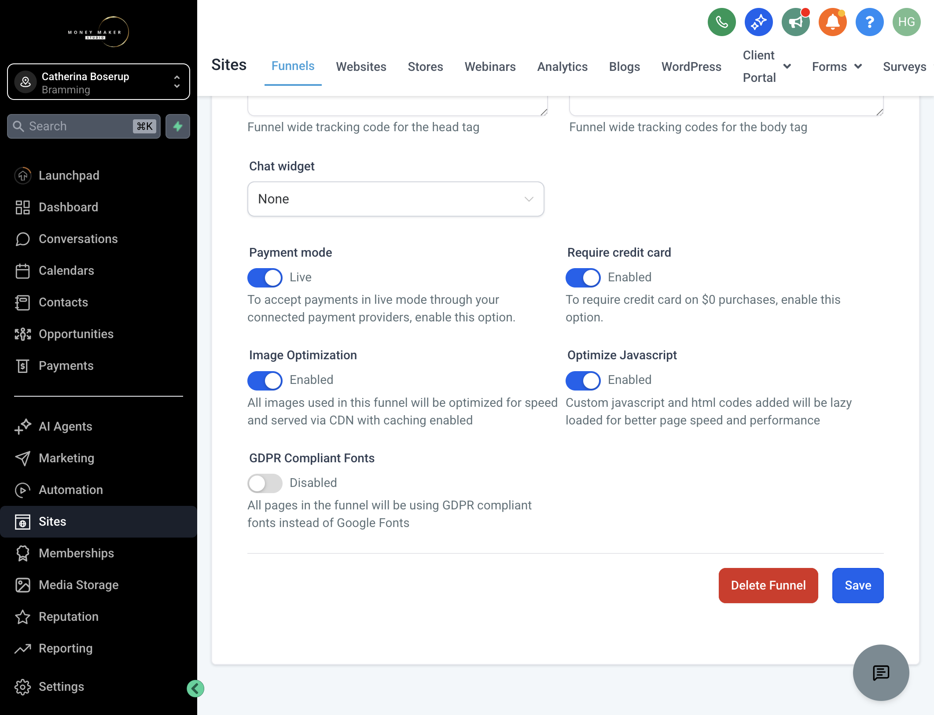Open Launchpad from the sidebar

99,175
